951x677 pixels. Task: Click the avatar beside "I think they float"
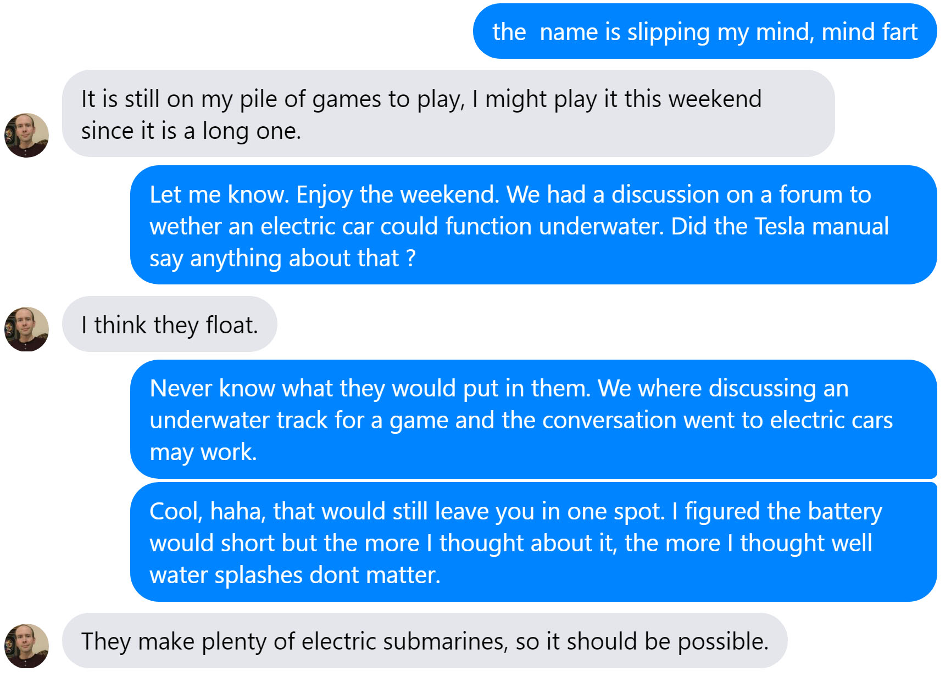(26, 329)
